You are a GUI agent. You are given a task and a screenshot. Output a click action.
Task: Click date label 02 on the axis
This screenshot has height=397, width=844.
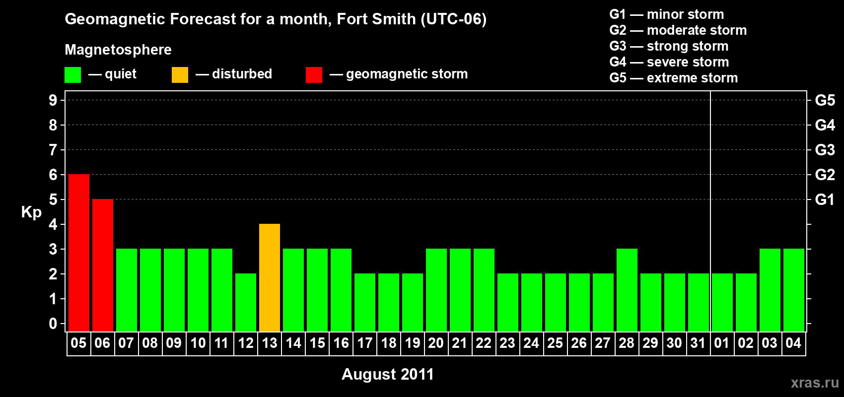tap(746, 343)
